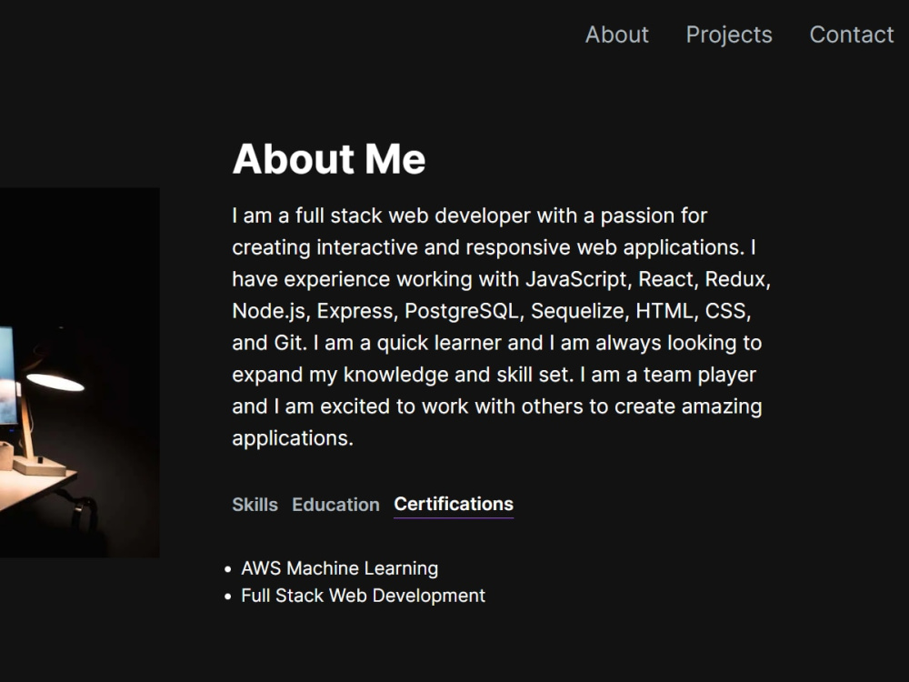Select the greyed-out Education label
The height and width of the screenshot is (682, 909).
[335, 505]
